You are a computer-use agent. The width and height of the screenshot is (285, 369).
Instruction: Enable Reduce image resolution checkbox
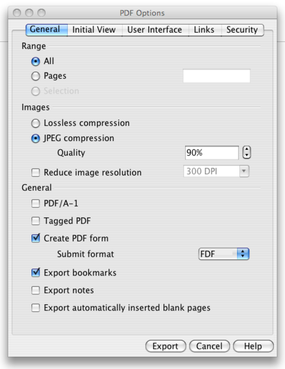pos(36,172)
